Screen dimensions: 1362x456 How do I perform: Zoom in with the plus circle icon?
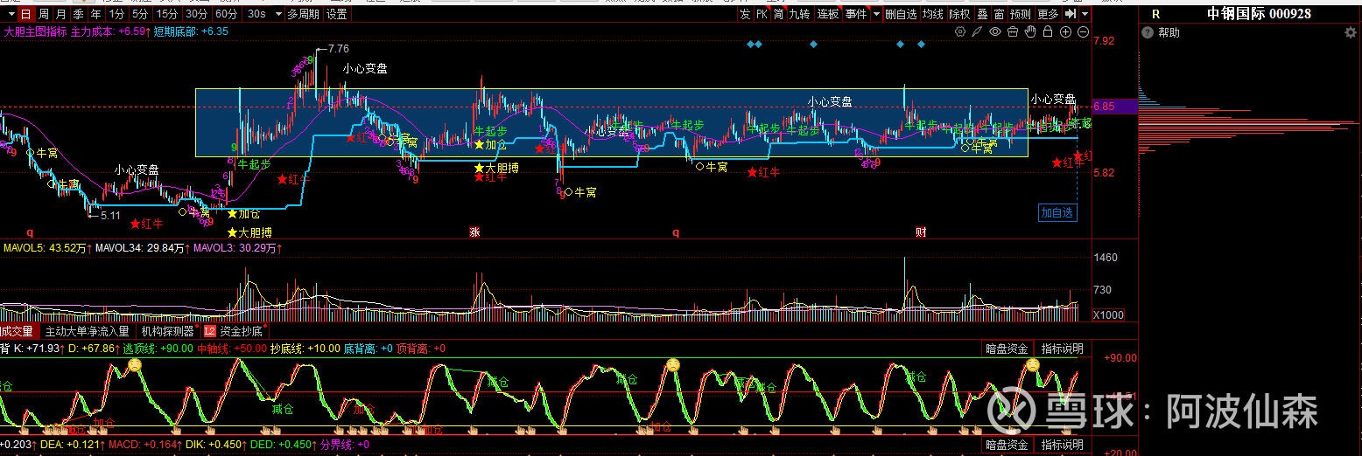coord(1065,32)
